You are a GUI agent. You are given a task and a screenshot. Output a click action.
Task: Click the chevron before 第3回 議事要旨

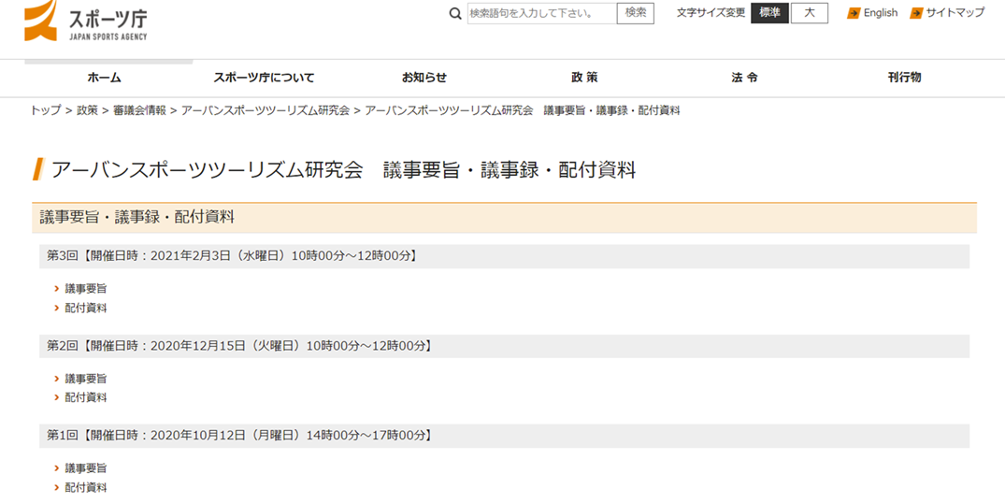click(57, 289)
